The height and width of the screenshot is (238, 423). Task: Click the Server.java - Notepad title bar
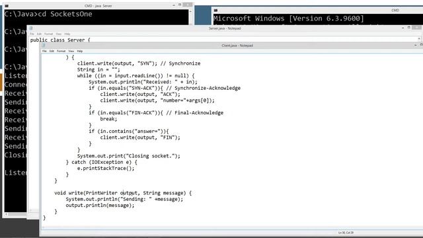[225, 28]
